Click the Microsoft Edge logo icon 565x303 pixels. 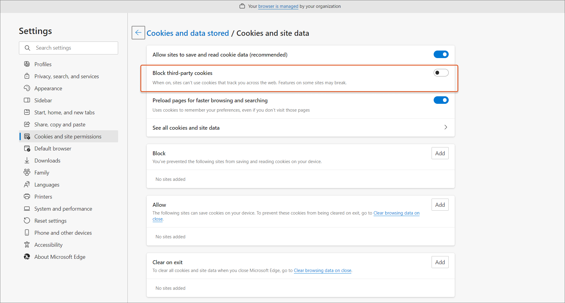click(x=27, y=257)
